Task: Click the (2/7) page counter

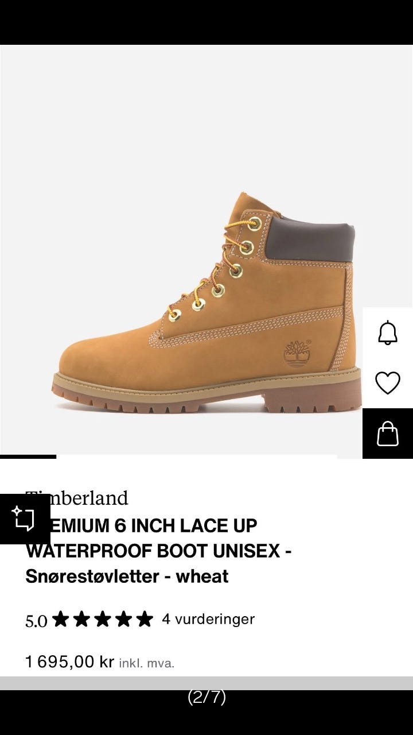Action: [206, 697]
